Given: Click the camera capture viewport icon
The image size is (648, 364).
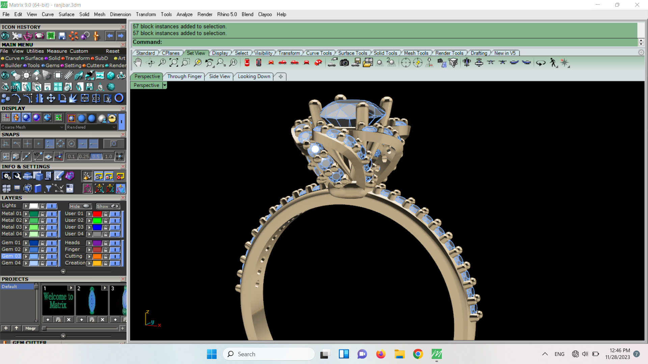Looking at the screenshot, I should [344, 63].
